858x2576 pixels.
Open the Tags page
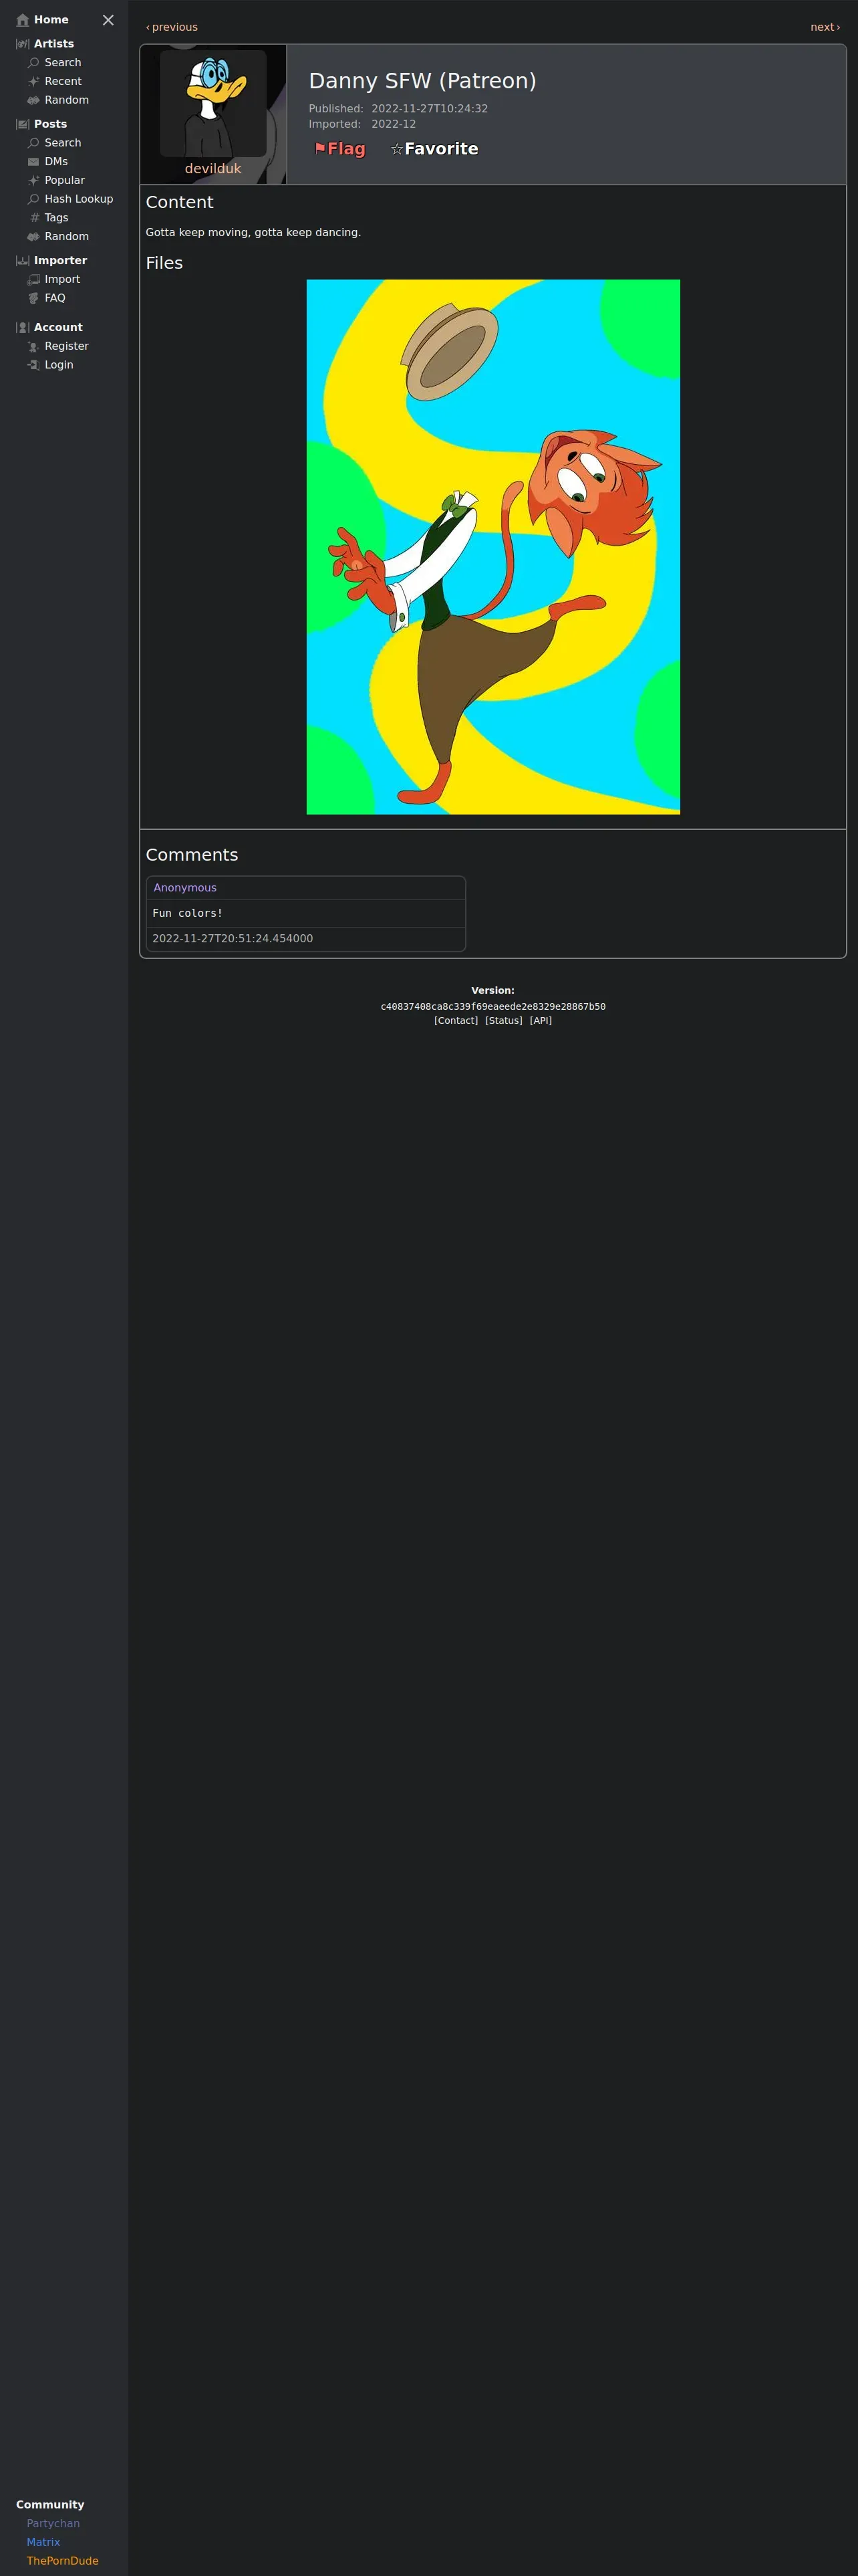pos(57,218)
